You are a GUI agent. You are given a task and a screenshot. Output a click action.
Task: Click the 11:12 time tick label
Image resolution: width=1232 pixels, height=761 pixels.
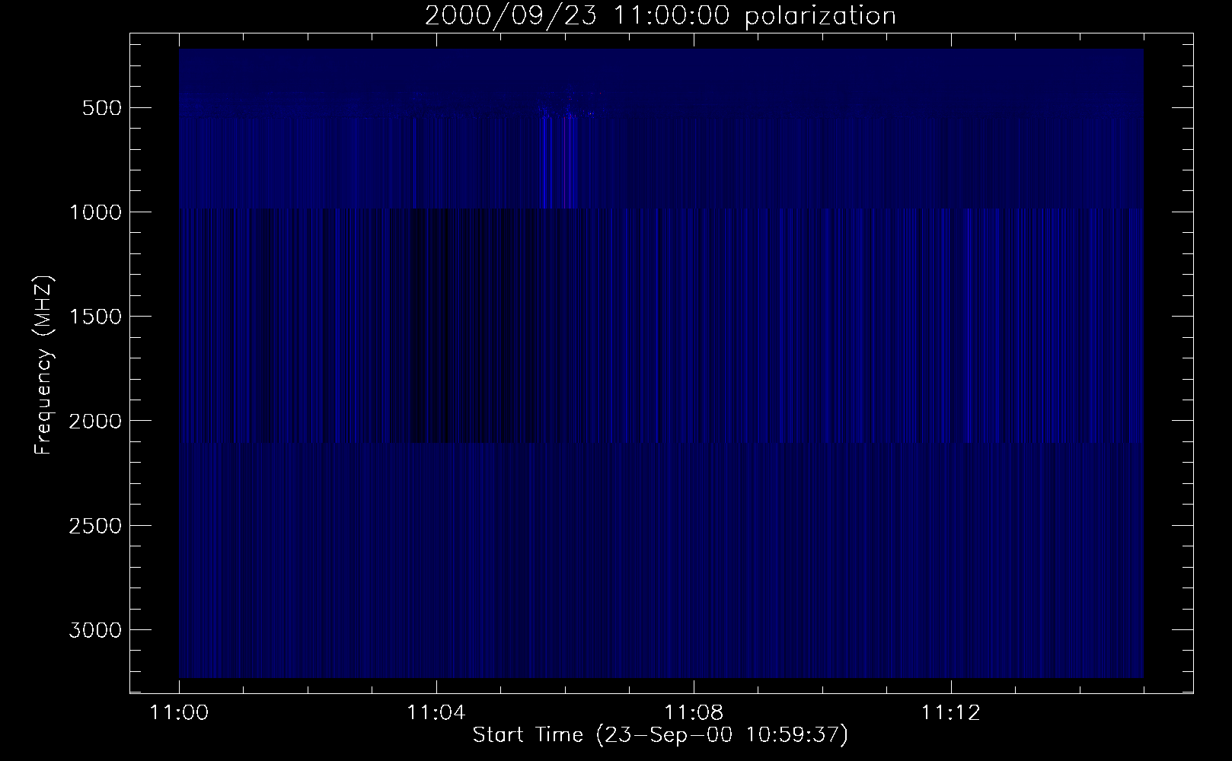950,713
